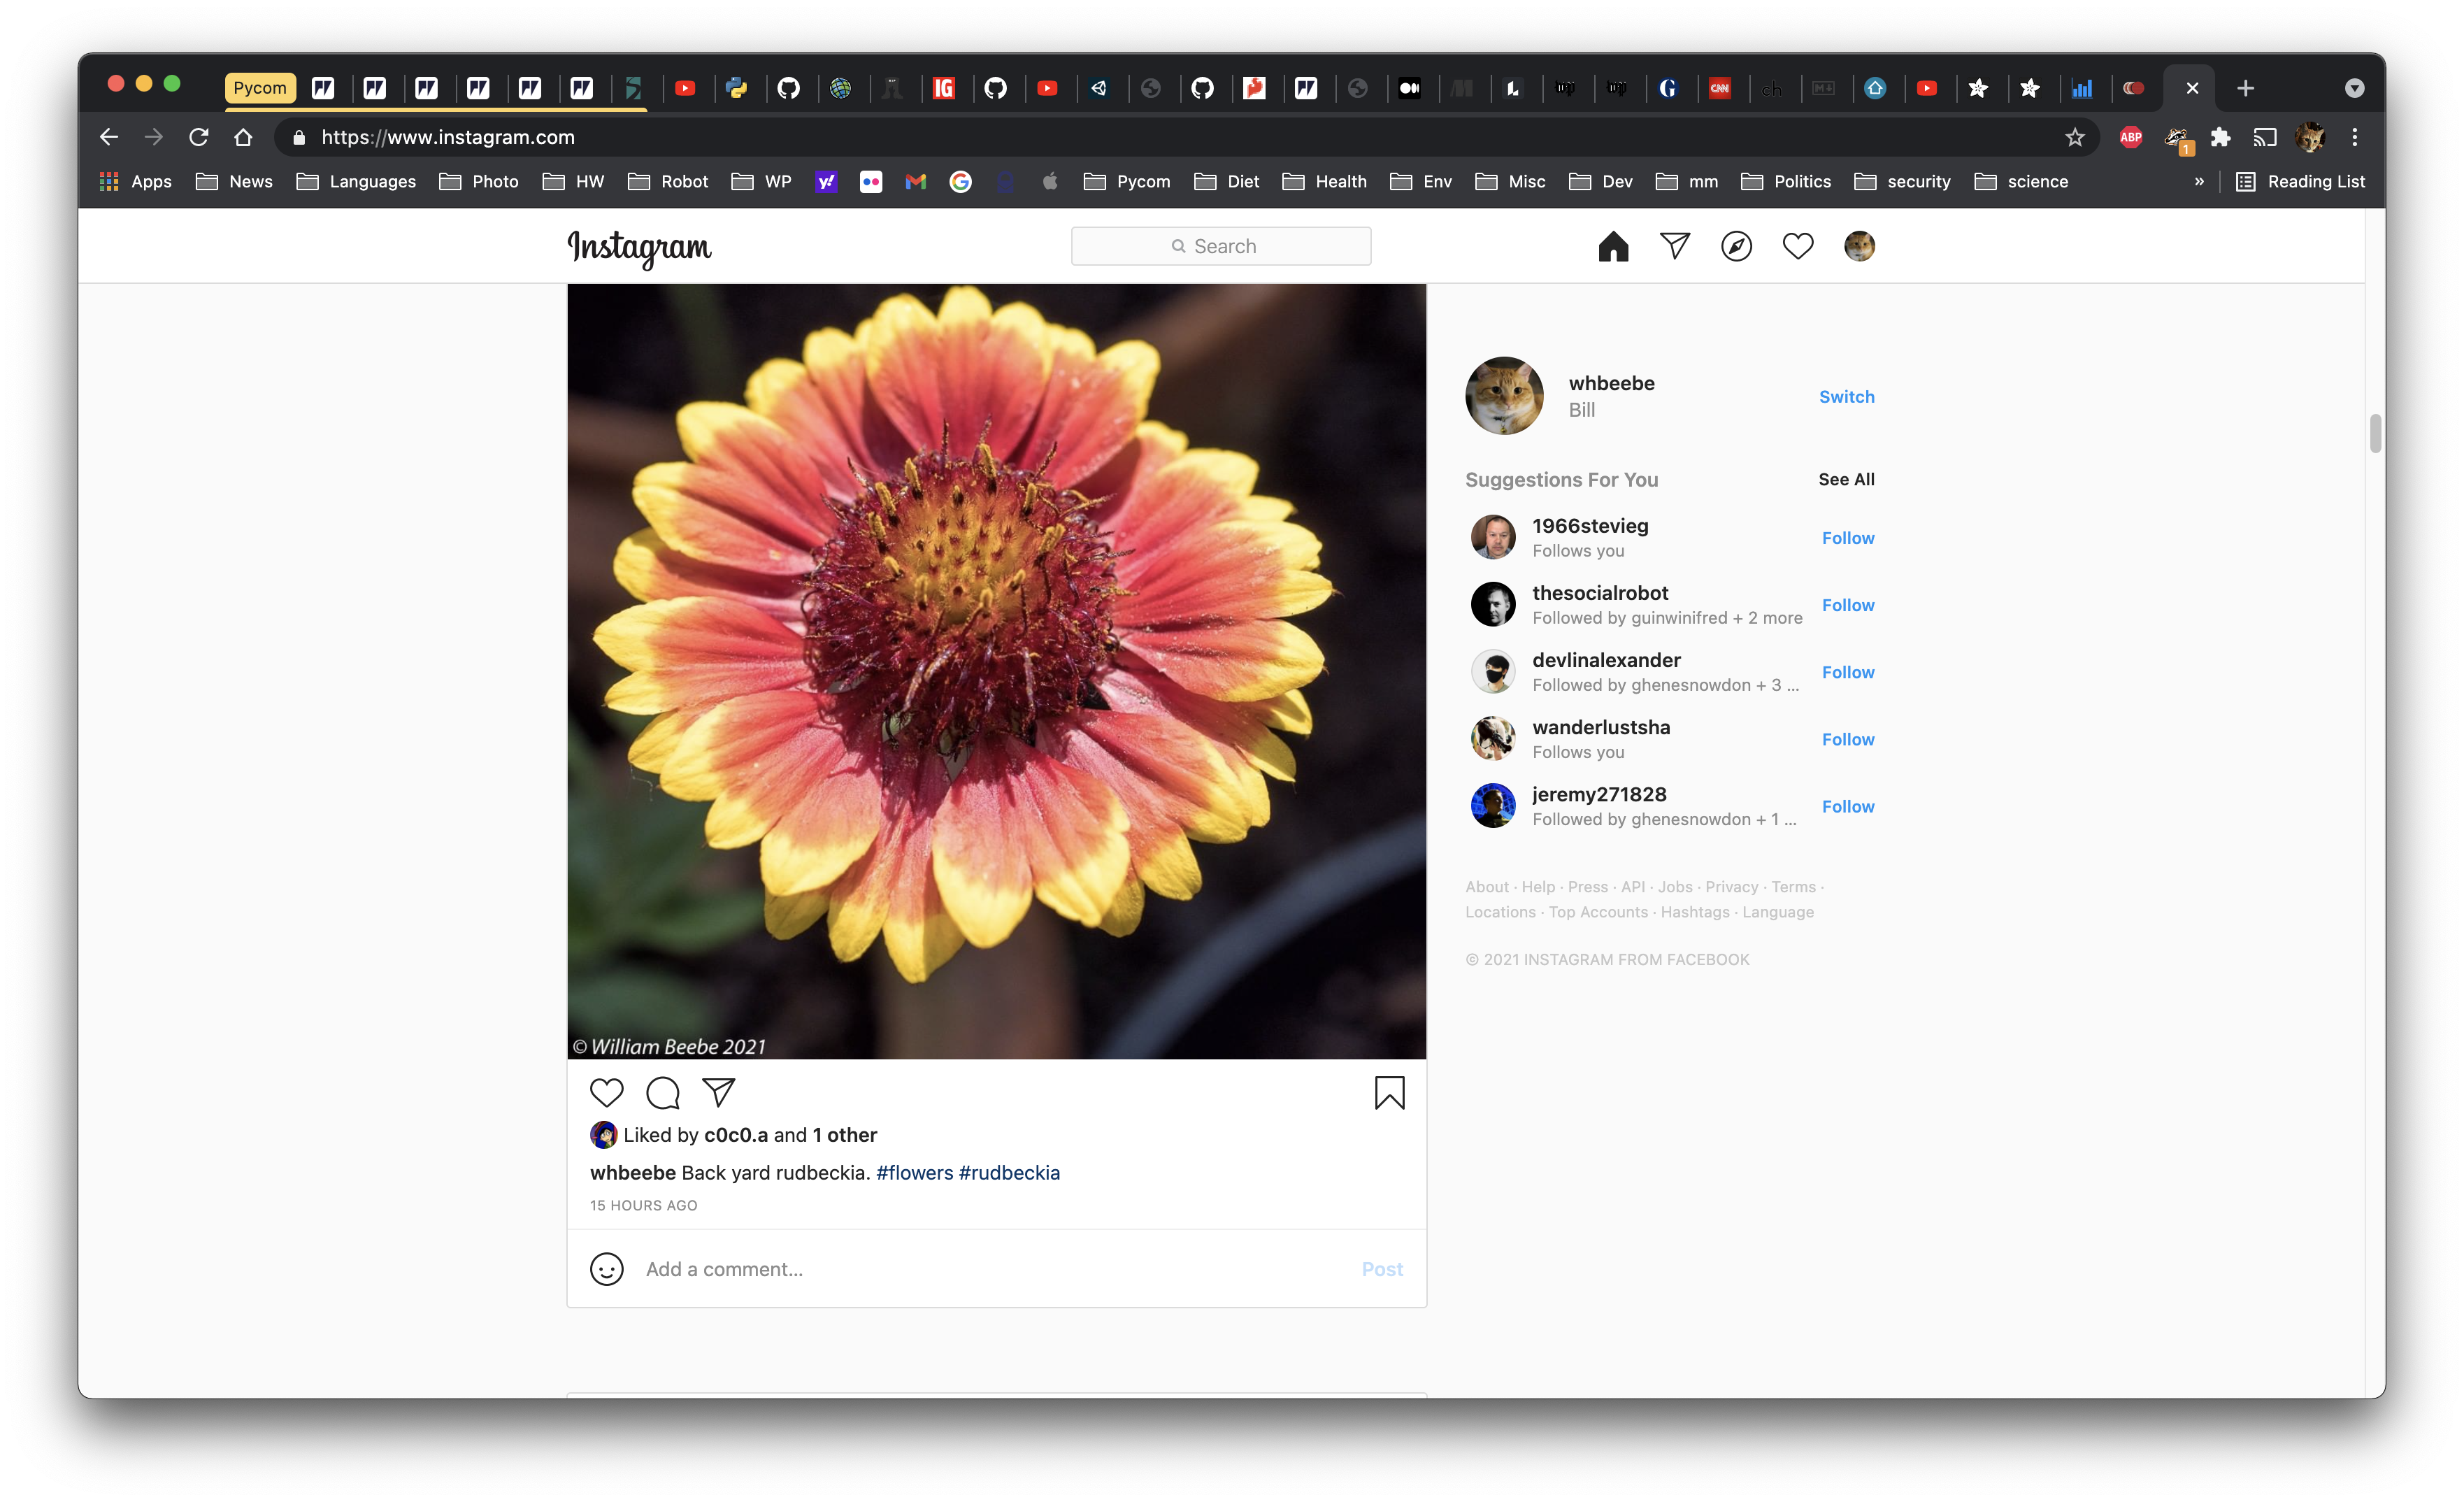Click Post comment button
The height and width of the screenshot is (1502, 2464).
click(1382, 1269)
